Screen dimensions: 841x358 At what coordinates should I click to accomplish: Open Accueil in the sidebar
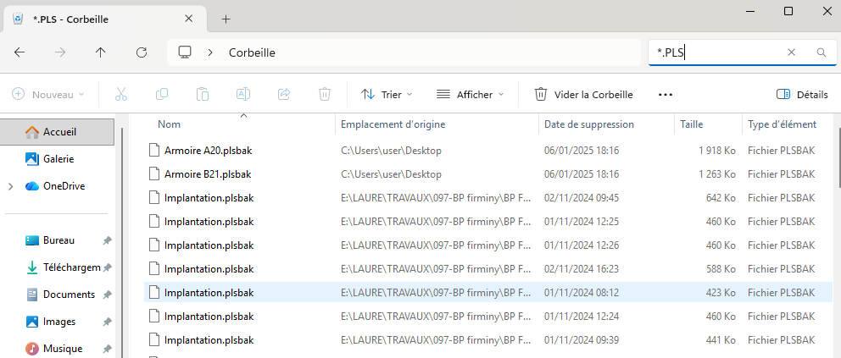click(x=57, y=132)
